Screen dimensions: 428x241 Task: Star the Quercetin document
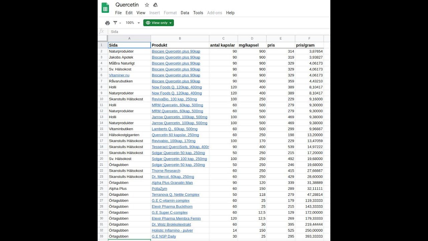[147, 5]
